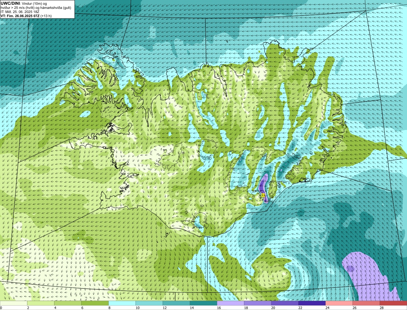Click the 'VT: Fim. 26.06.2025 07Z (+13 h)' line
Image resolution: width=407 pixels, height=310 pixels.
[x=26, y=16]
